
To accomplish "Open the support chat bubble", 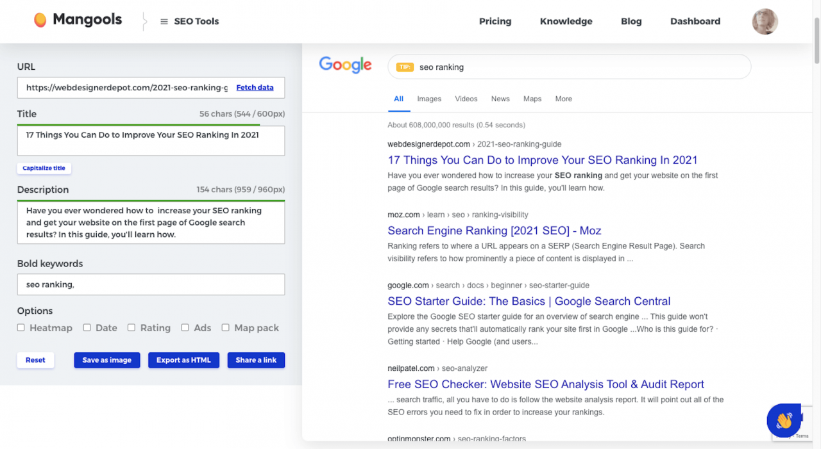I will pyautogui.click(x=784, y=420).
